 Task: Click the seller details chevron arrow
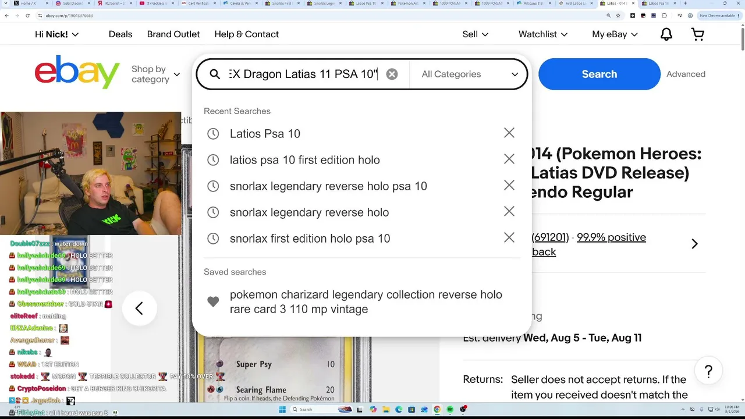point(694,244)
